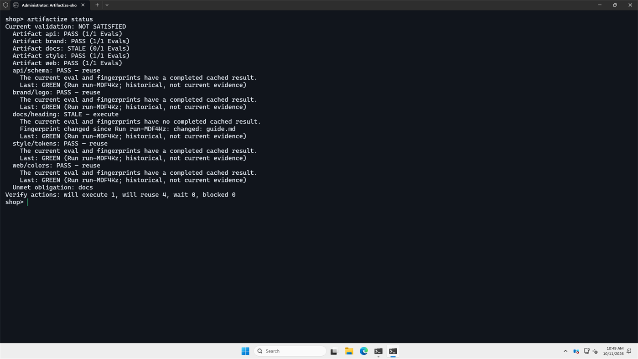Close the Administrator: Artifactize tab

tap(83, 5)
